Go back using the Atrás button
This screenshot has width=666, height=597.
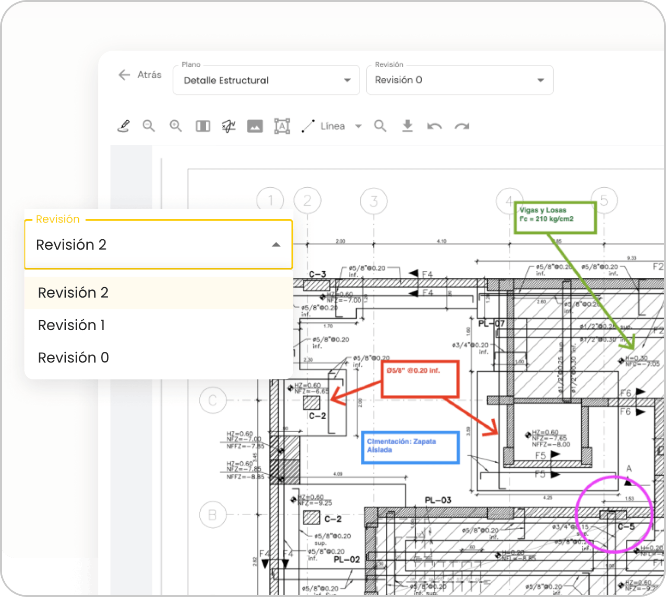pos(140,75)
